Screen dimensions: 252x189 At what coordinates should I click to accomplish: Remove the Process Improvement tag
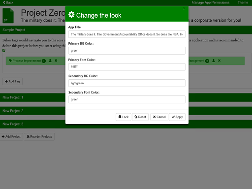[x=56, y=61]
